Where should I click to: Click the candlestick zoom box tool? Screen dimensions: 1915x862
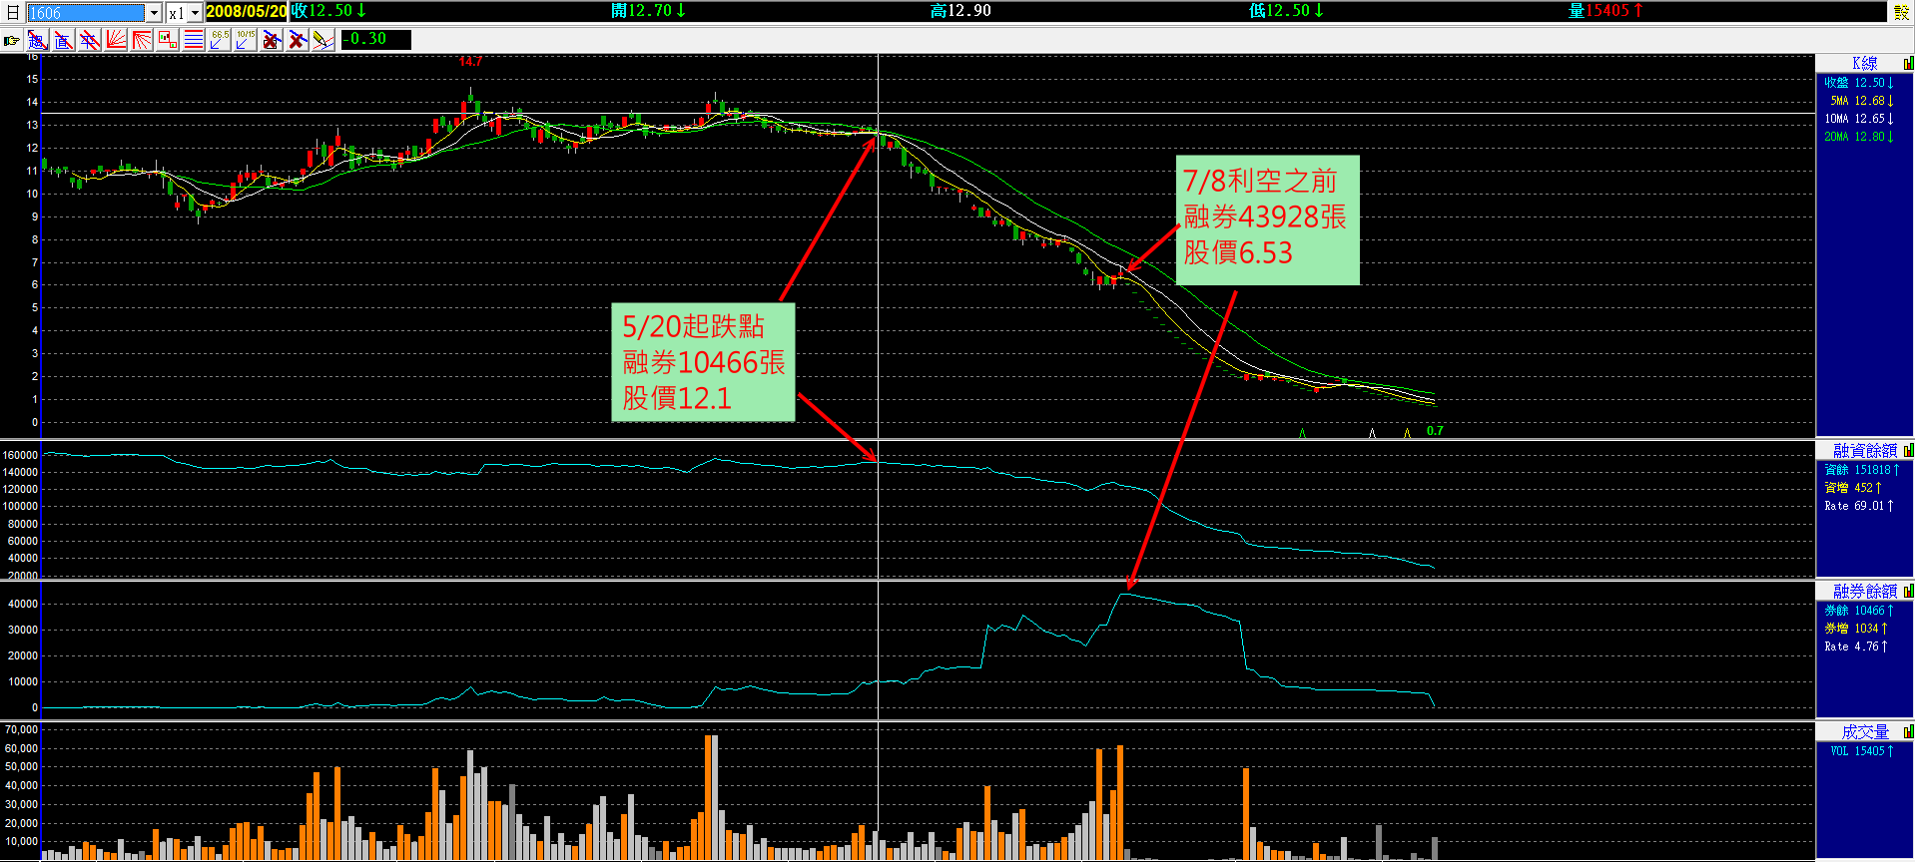(x=168, y=40)
